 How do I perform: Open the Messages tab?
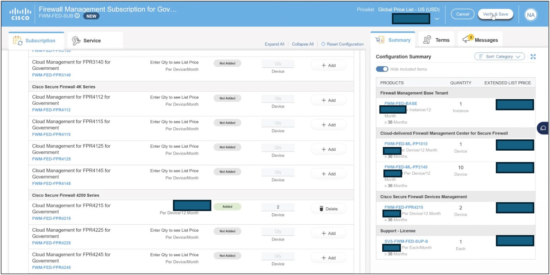click(480, 40)
